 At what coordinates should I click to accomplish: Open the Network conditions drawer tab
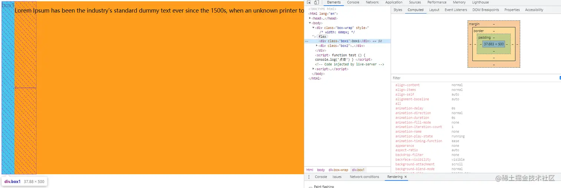(364, 177)
